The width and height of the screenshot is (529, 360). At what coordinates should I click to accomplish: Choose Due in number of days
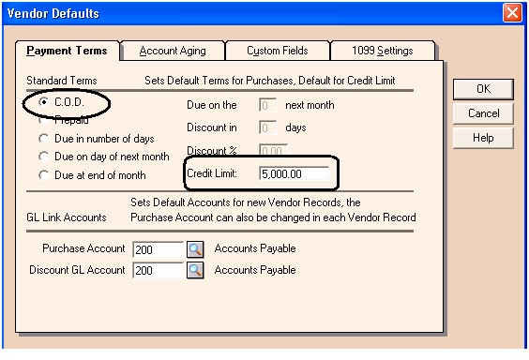[x=43, y=139]
